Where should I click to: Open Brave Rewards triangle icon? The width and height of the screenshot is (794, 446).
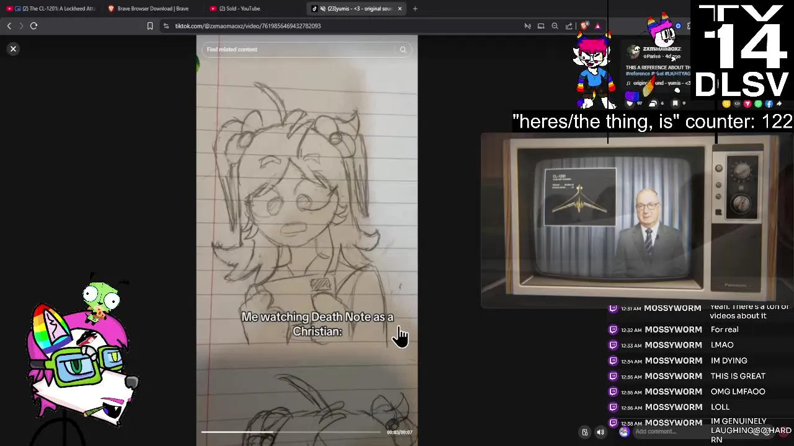[x=597, y=26]
